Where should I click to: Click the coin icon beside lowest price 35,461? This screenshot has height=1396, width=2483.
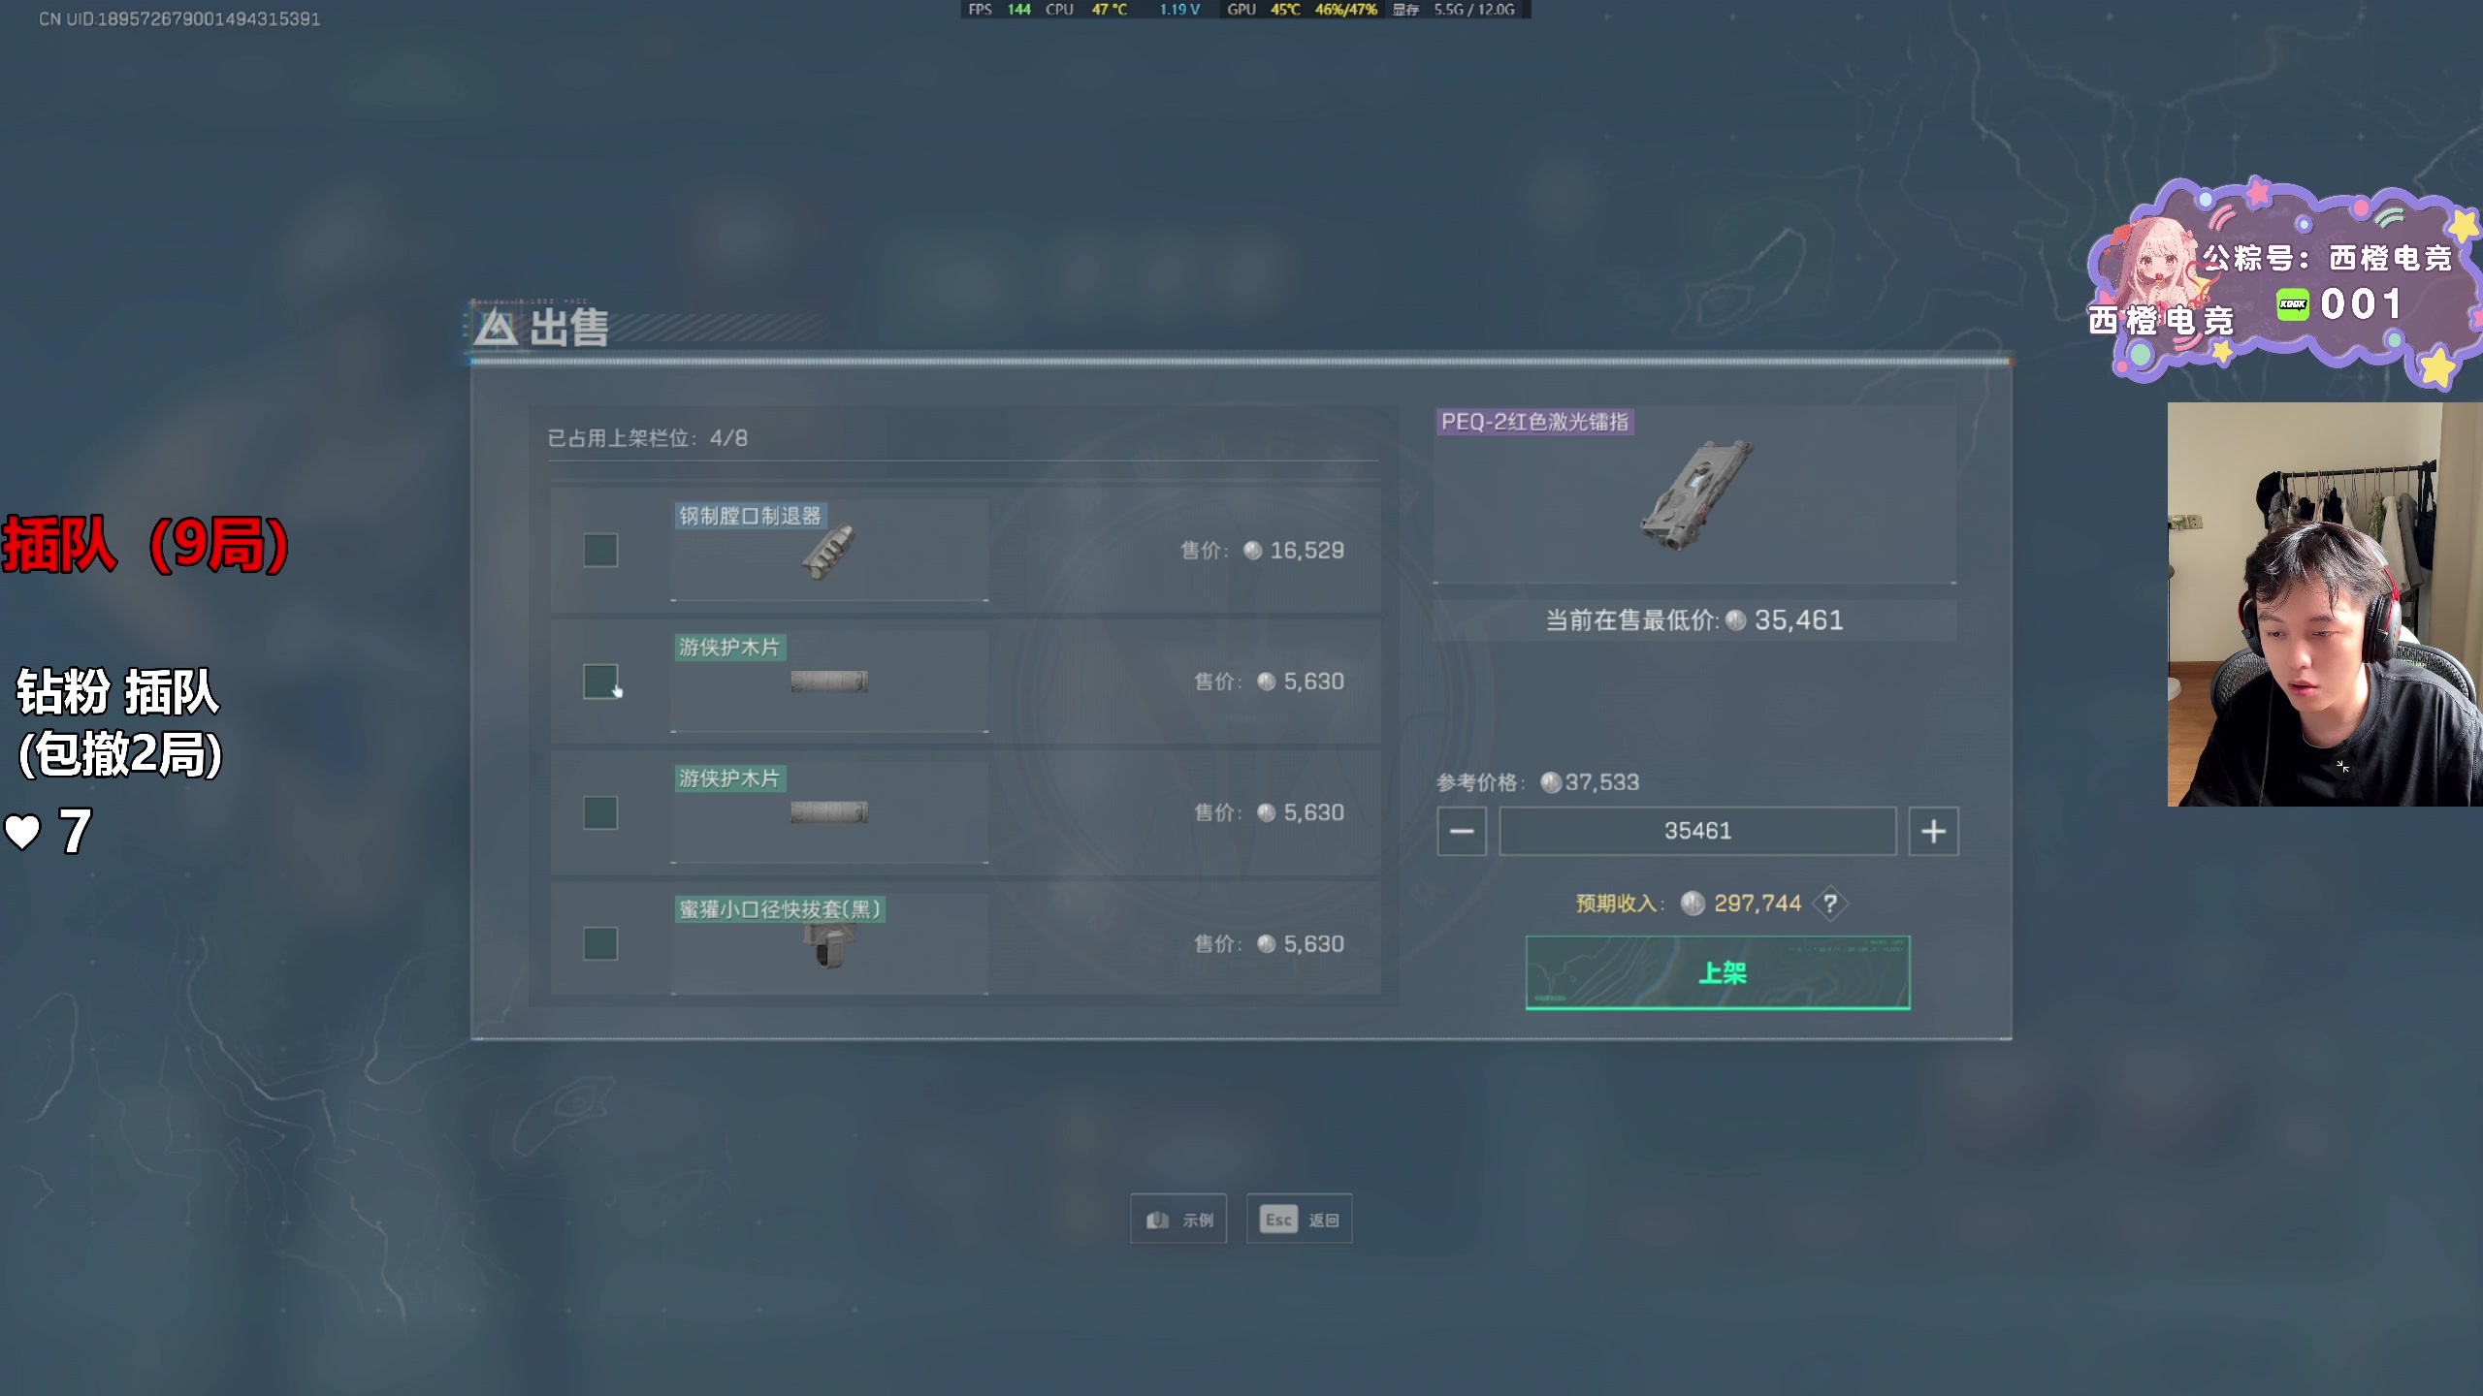click(1736, 620)
